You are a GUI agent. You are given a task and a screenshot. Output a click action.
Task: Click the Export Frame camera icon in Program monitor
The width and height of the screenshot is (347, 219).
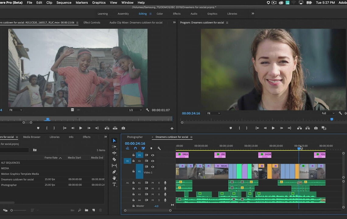315,128
